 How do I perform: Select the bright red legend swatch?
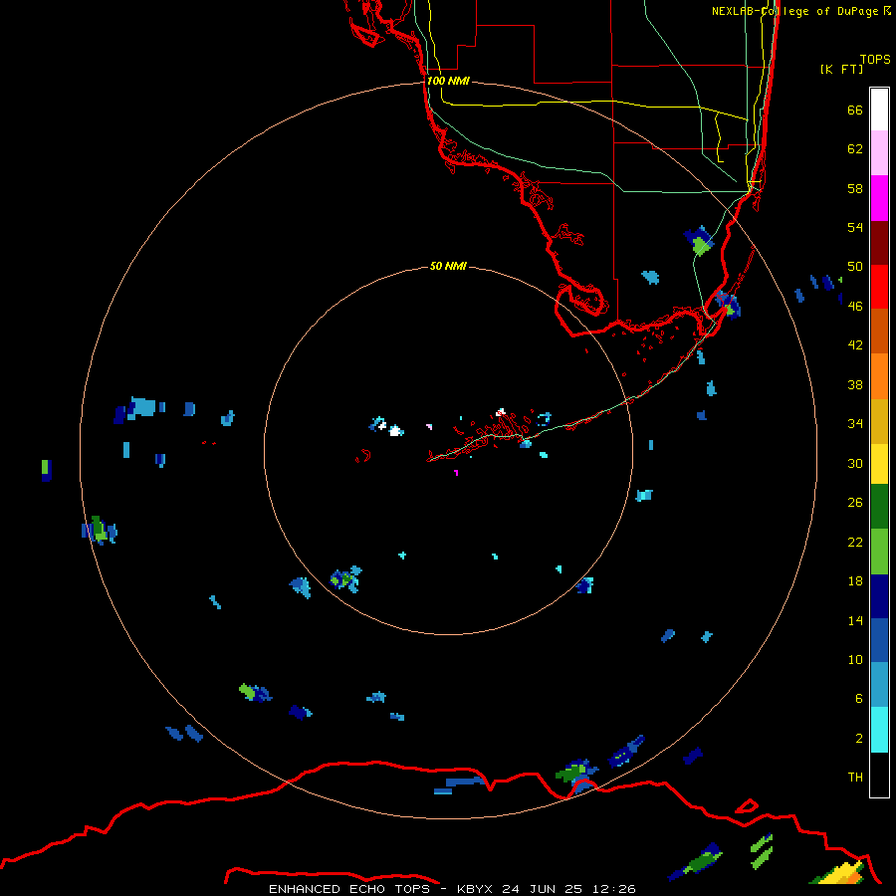pos(879,287)
